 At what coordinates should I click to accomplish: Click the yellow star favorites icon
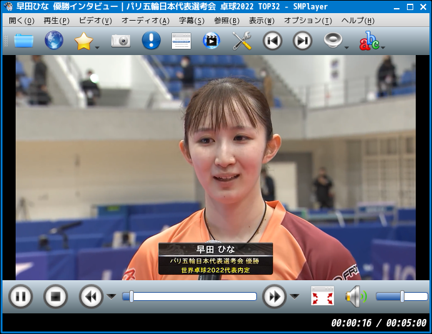[x=84, y=41]
